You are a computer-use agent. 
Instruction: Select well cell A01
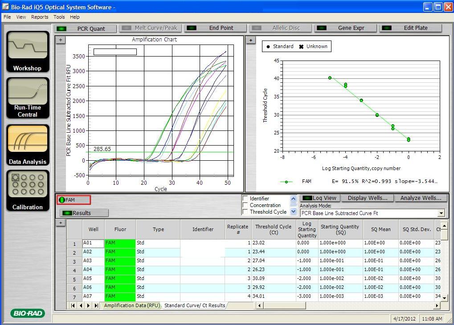click(x=93, y=244)
